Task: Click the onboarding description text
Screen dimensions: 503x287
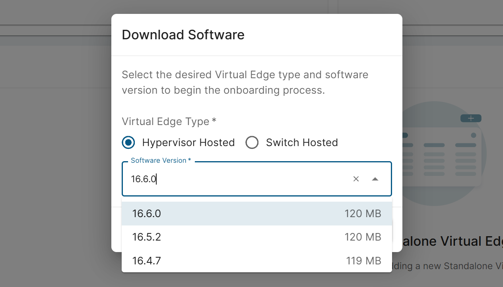Action: (x=245, y=83)
